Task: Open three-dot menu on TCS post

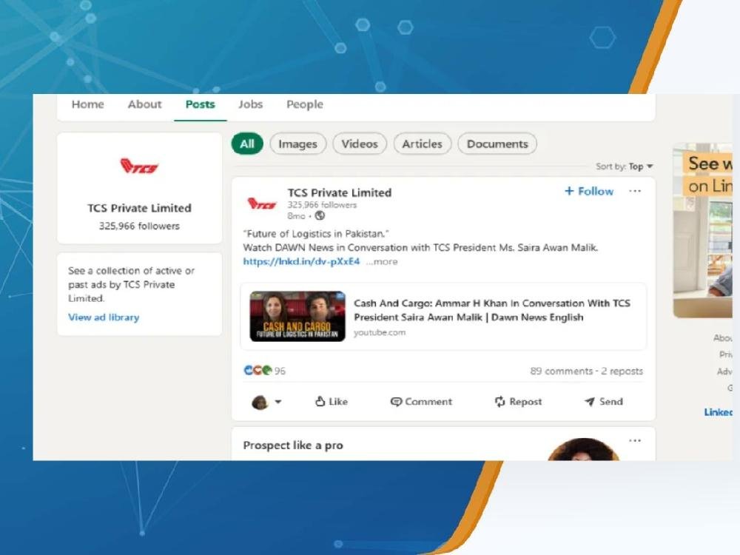Action: coord(634,191)
